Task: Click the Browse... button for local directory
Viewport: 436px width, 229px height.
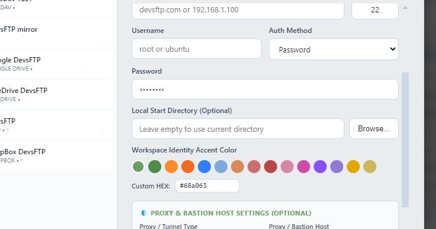Action: click(x=374, y=129)
